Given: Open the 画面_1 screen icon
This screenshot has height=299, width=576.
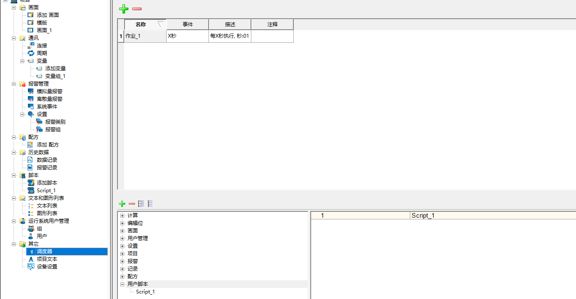Looking at the screenshot, I should click(31, 30).
